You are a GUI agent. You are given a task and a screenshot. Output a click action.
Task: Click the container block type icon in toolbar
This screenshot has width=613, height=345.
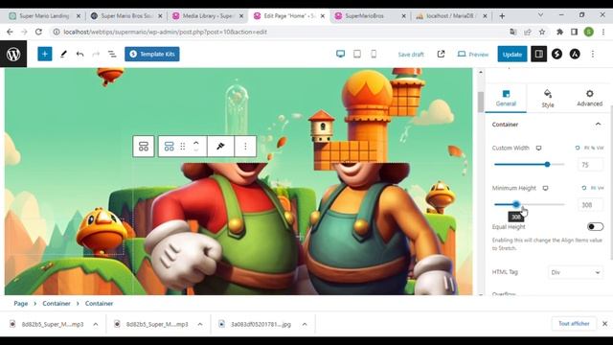(169, 147)
